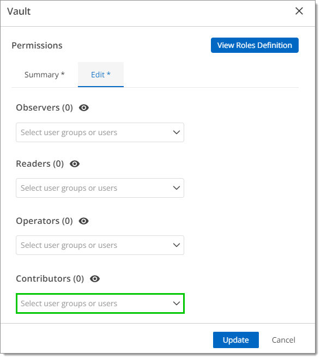Toggle the Operators eye icon
The width and height of the screenshot is (321, 359).
click(83, 221)
